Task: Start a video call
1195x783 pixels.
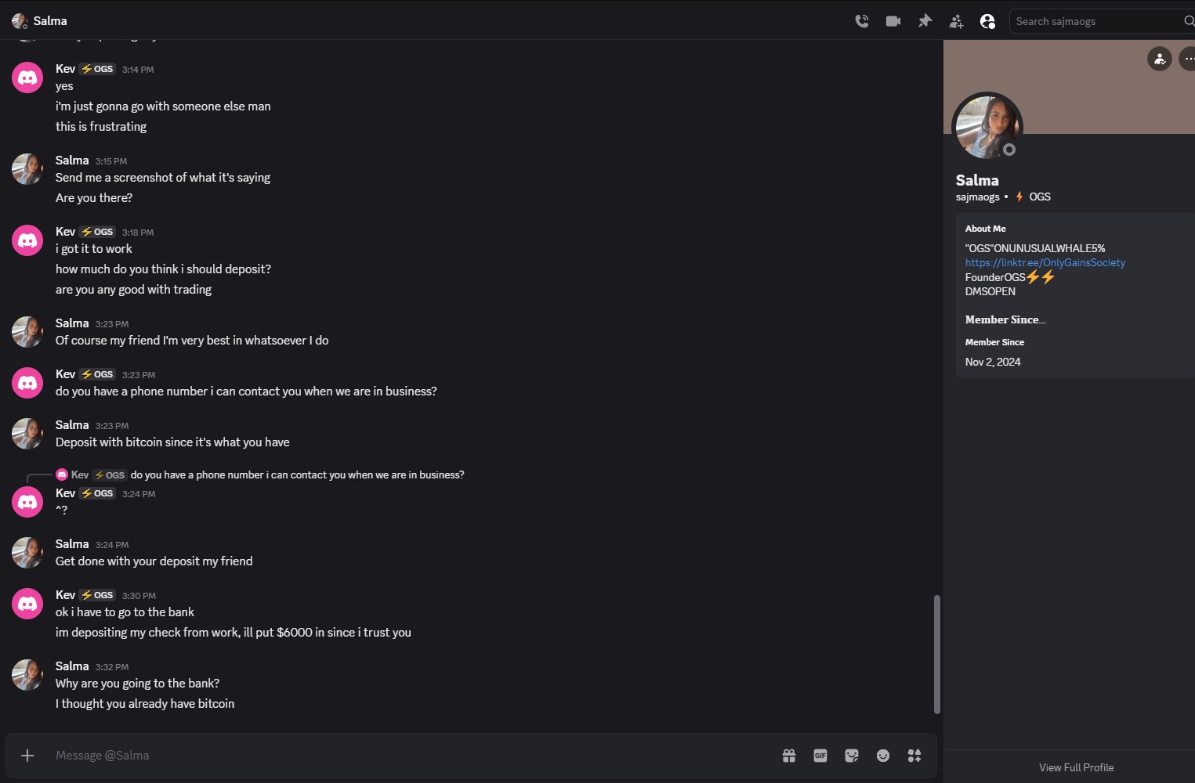Action: 893,21
